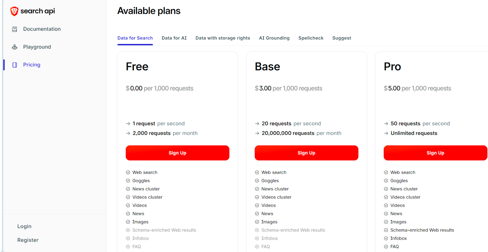Sign Up for the Base plan
This screenshot has height=252, width=488.
306,153
